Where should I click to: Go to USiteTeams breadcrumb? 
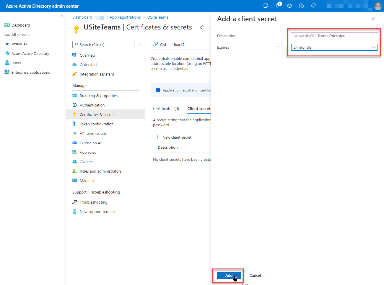point(158,17)
